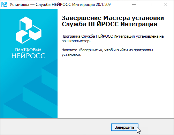174x135 pixels.
Task: Click the text 'Программа Служба НЕЙРОСС Интеграция установлена'
Action: tap(110, 37)
